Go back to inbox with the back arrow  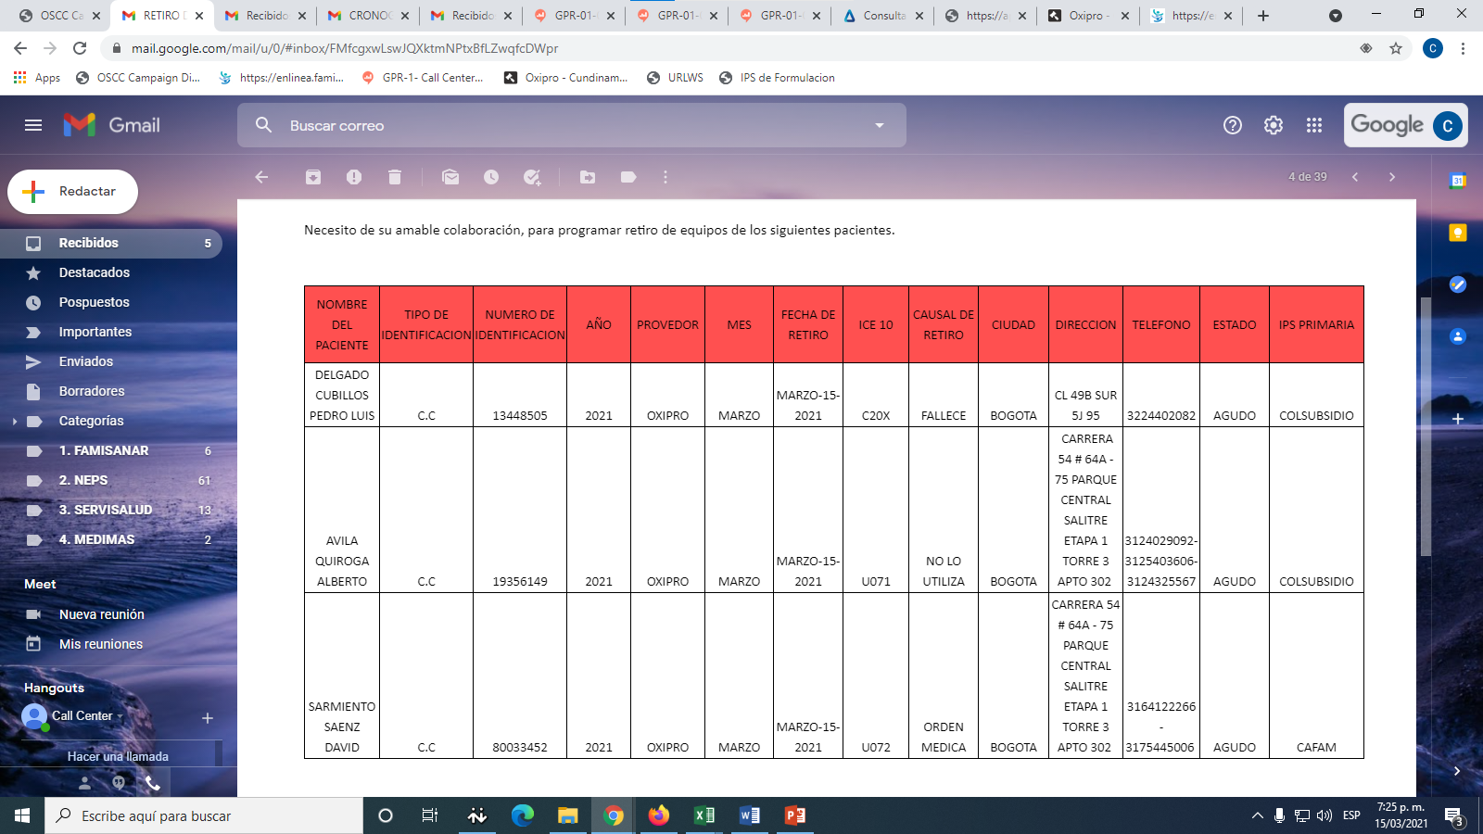pos(261,177)
